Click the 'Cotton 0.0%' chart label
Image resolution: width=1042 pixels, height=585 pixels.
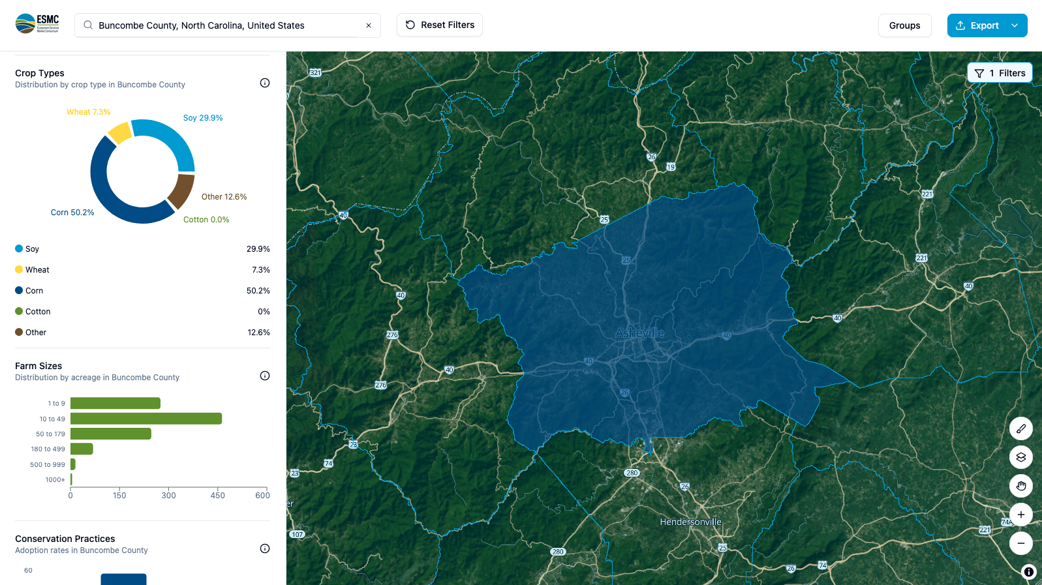(x=206, y=220)
